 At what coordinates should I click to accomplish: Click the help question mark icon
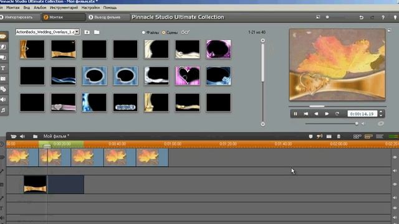click(383, 17)
